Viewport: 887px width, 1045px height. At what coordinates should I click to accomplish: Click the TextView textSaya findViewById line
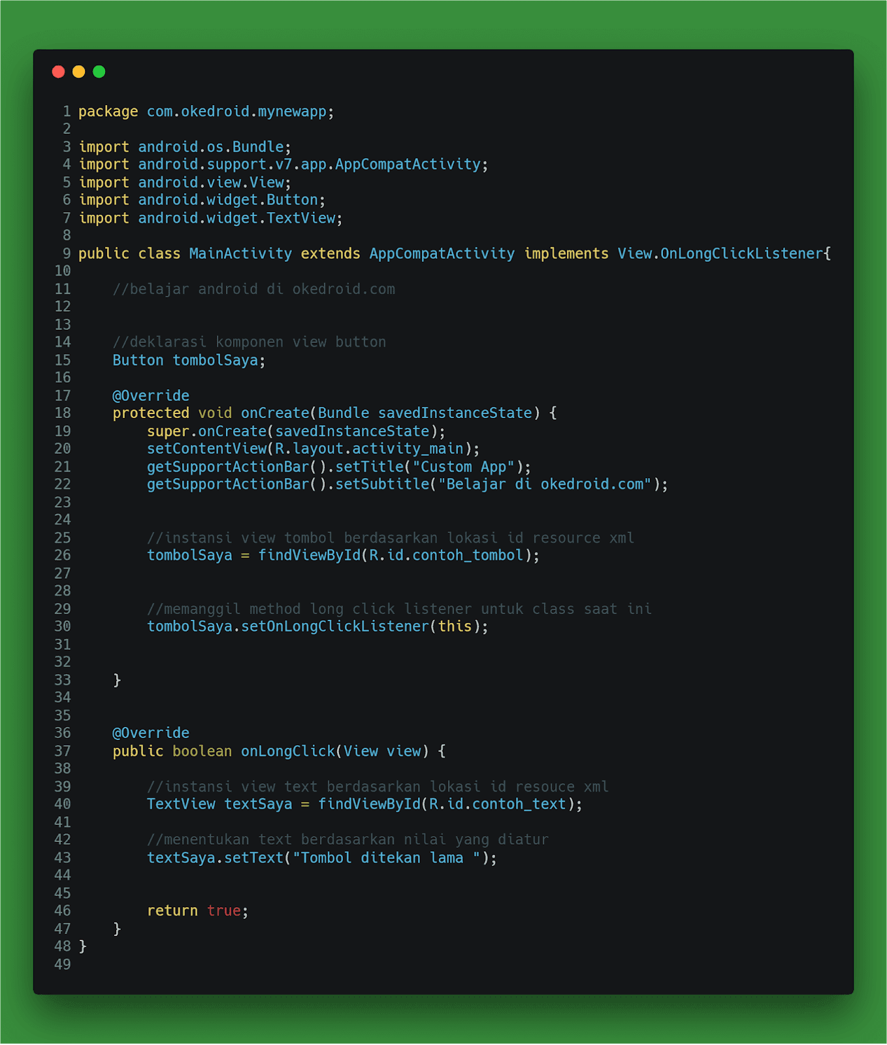click(364, 805)
